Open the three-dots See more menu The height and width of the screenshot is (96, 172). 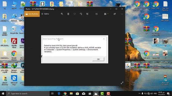coord(122,14)
